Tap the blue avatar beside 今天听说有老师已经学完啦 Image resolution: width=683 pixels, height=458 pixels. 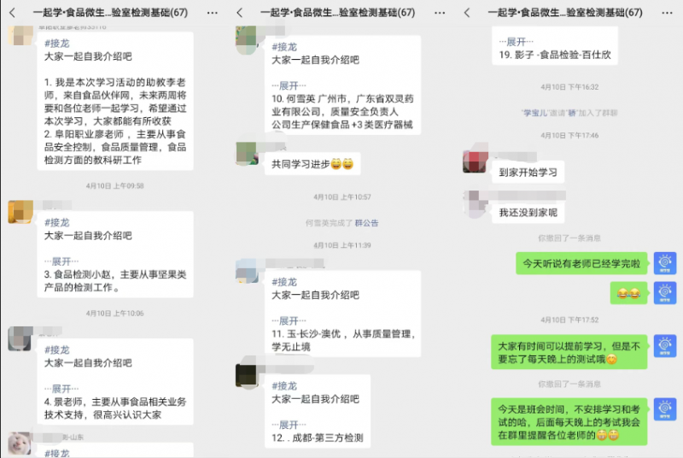(x=665, y=263)
